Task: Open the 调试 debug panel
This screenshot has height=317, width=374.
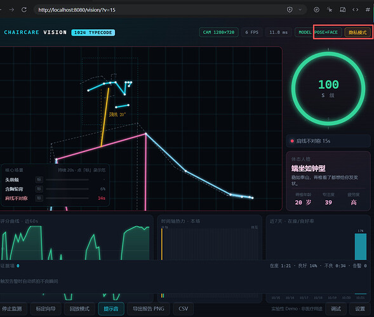Action: point(336,309)
